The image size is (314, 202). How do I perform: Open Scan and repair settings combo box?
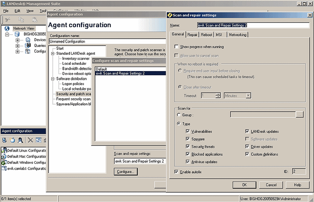tap(140, 161)
